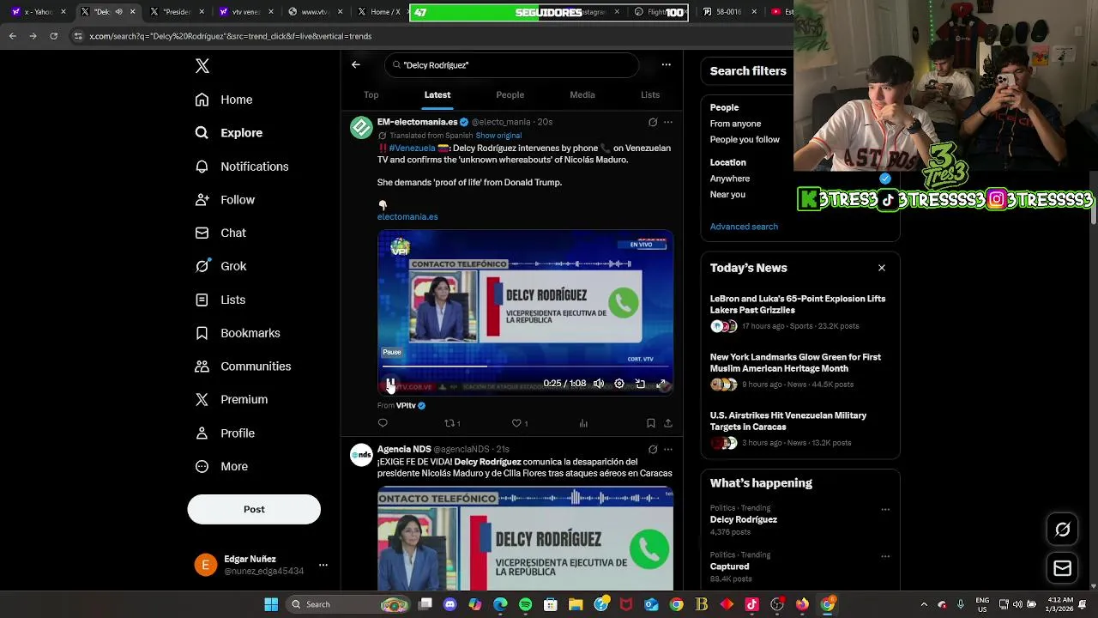Open more options for the Captured trend
This screenshot has height=618, width=1098.
(885, 556)
